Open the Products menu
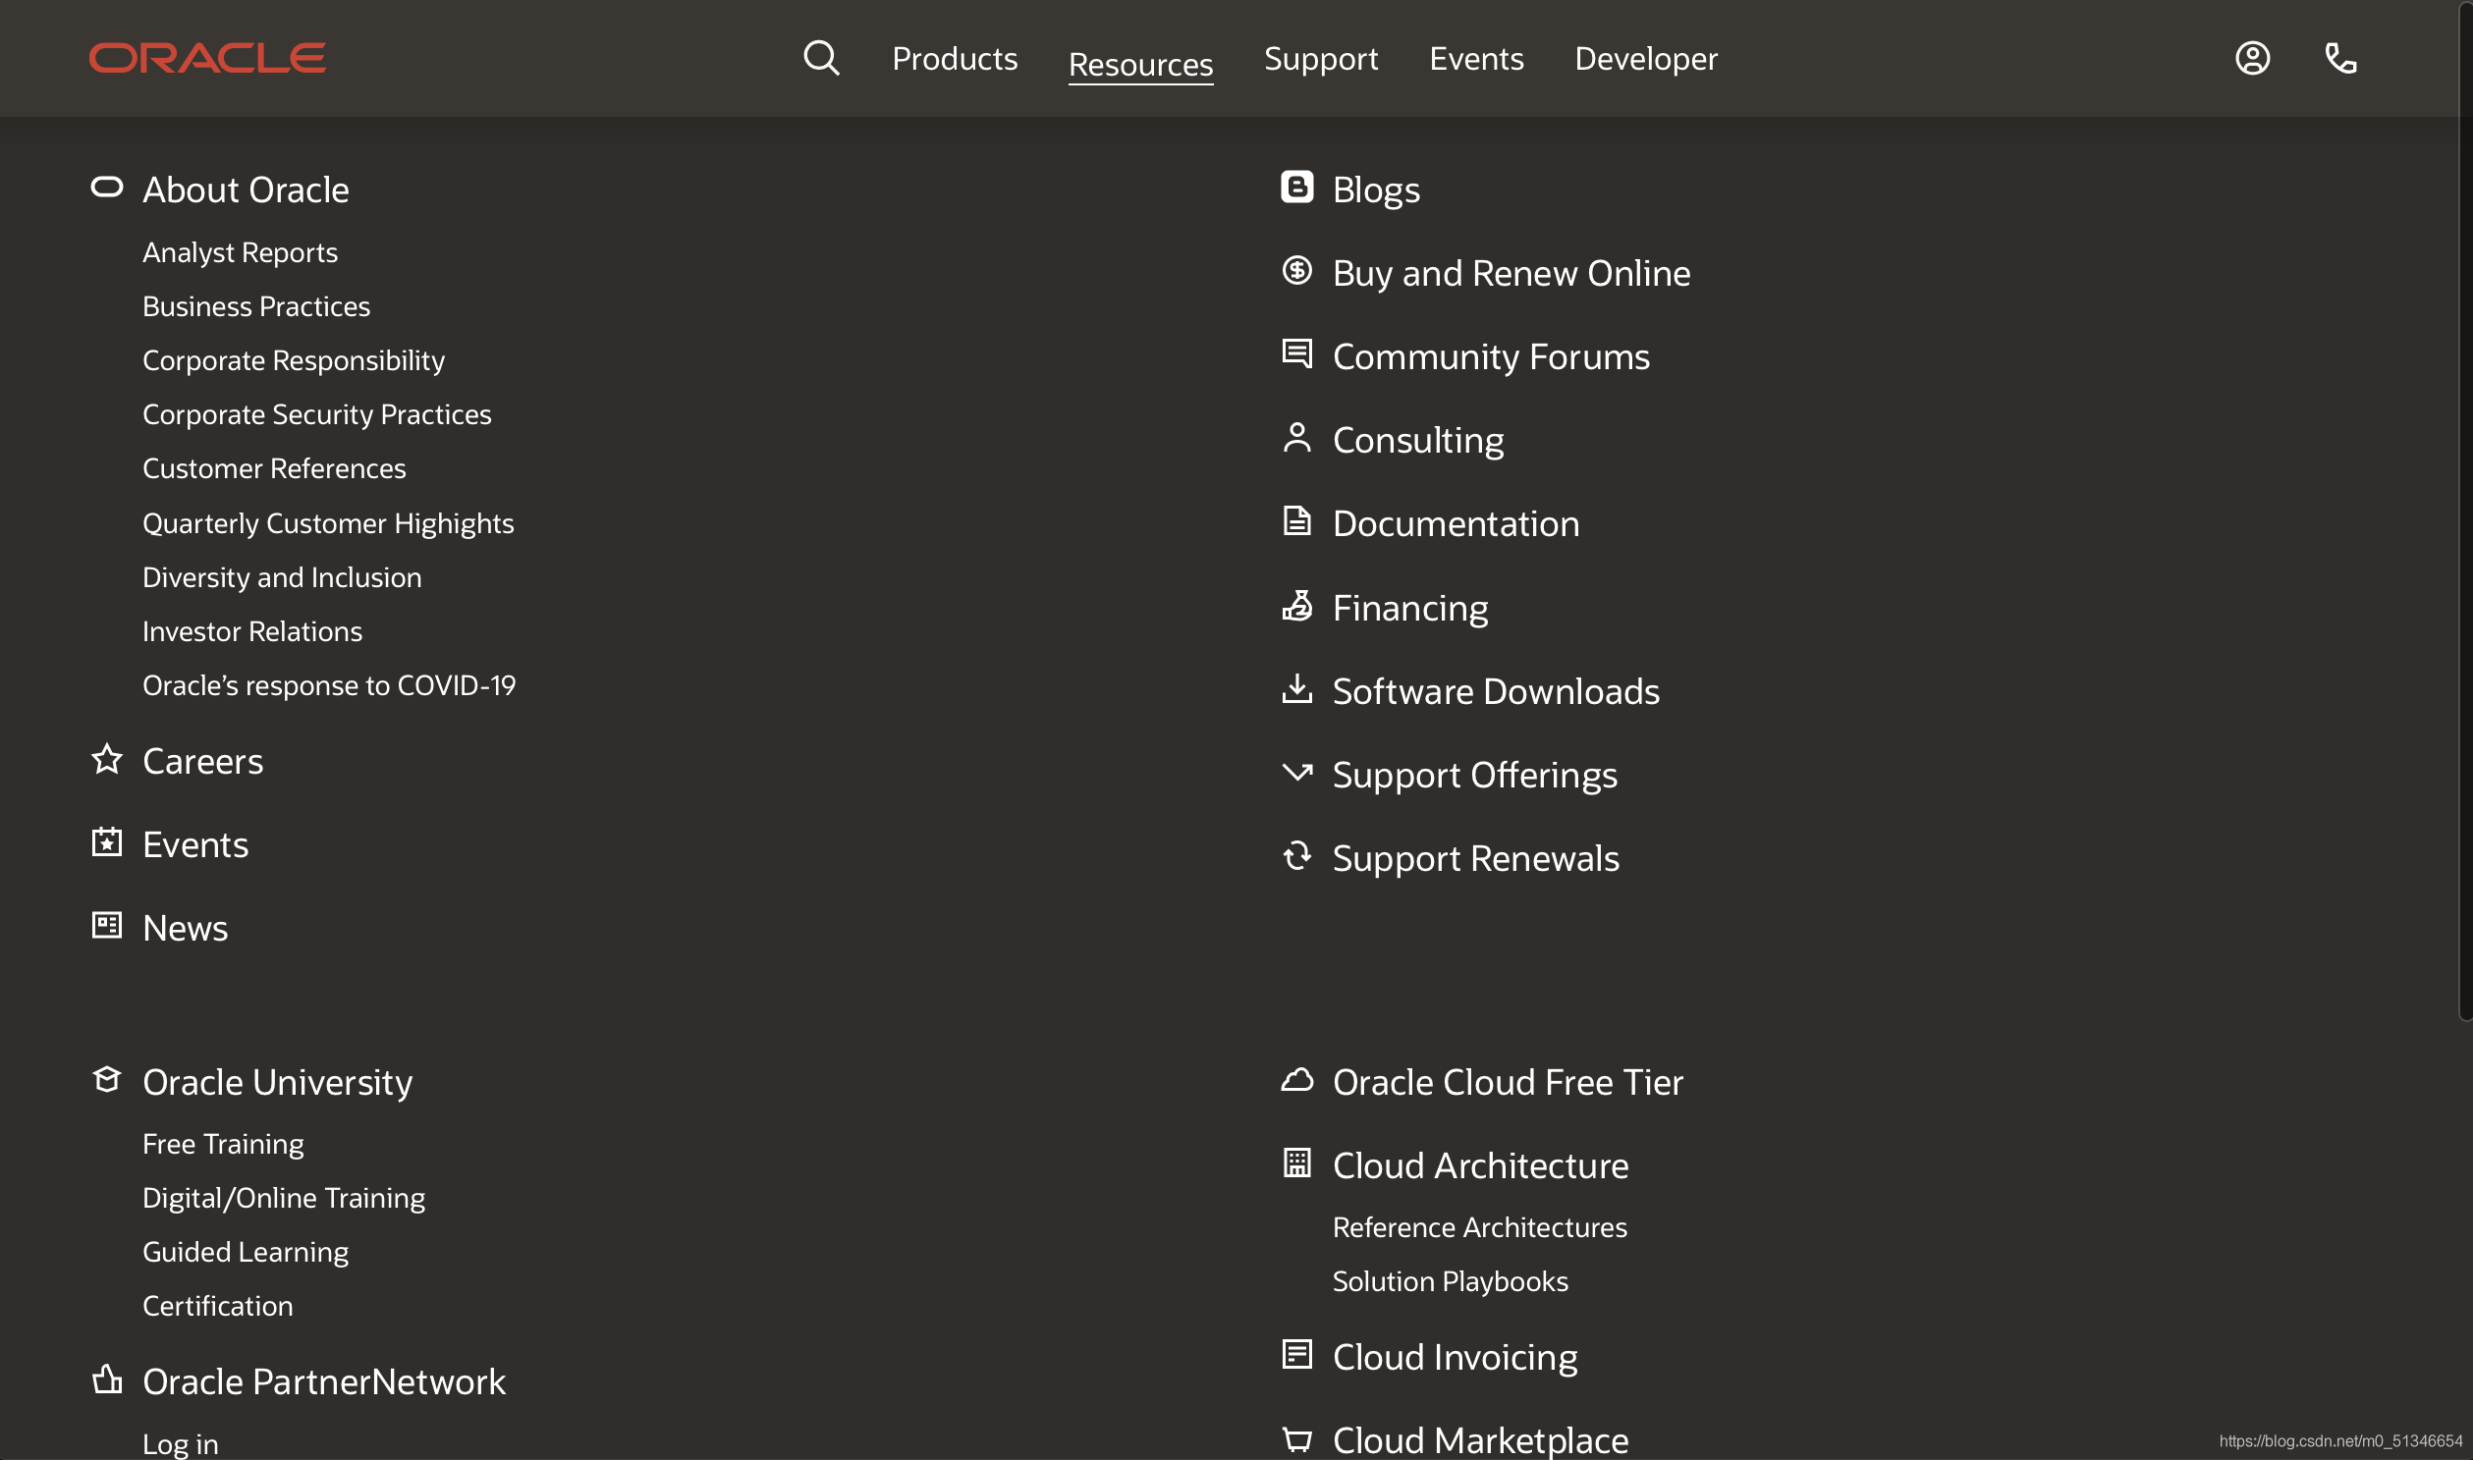This screenshot has width=2473, height=1460. pyautogui.click(x=954, y=58)
